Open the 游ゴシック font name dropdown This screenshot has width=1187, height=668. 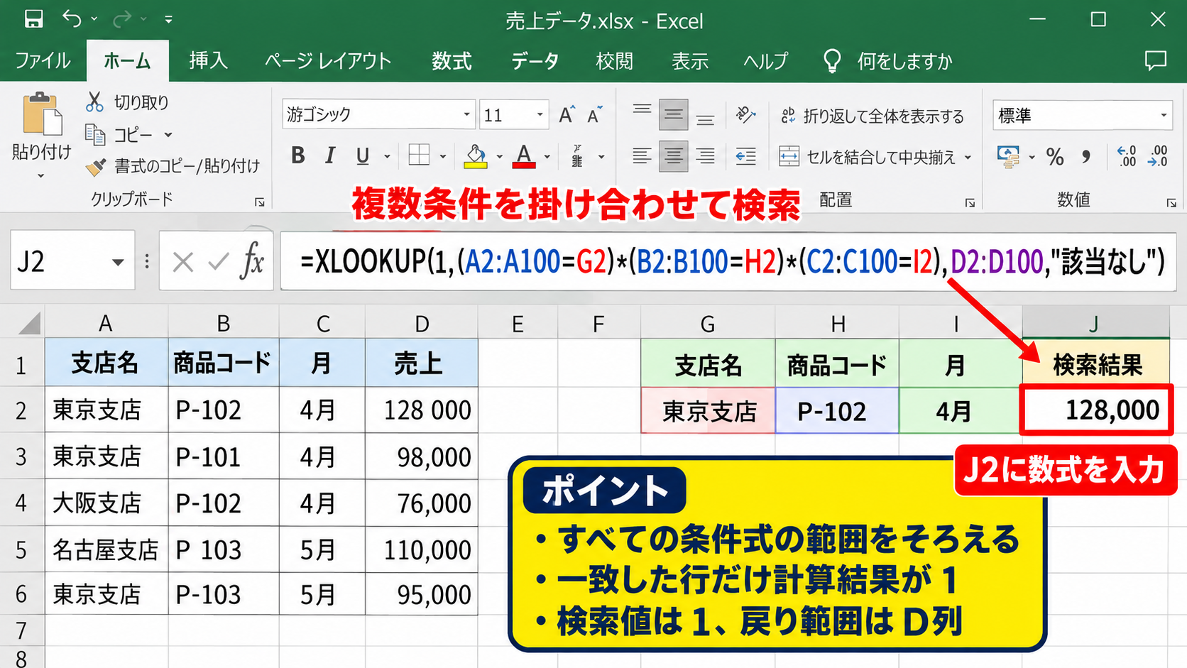click(x=466, y=114)
